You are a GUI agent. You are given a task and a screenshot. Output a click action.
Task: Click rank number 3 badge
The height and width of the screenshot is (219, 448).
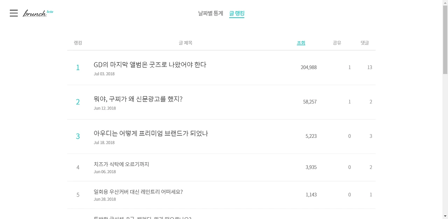point(78,136)
